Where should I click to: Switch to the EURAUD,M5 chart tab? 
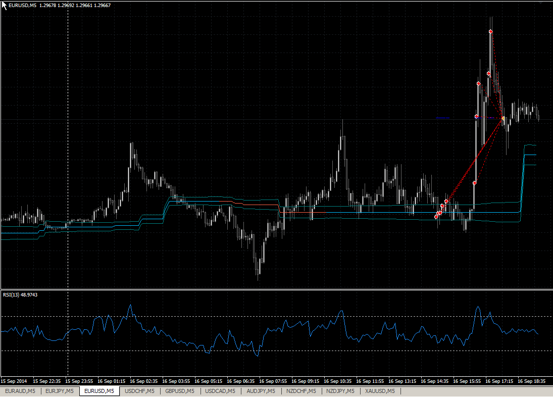tap(20, 391)
